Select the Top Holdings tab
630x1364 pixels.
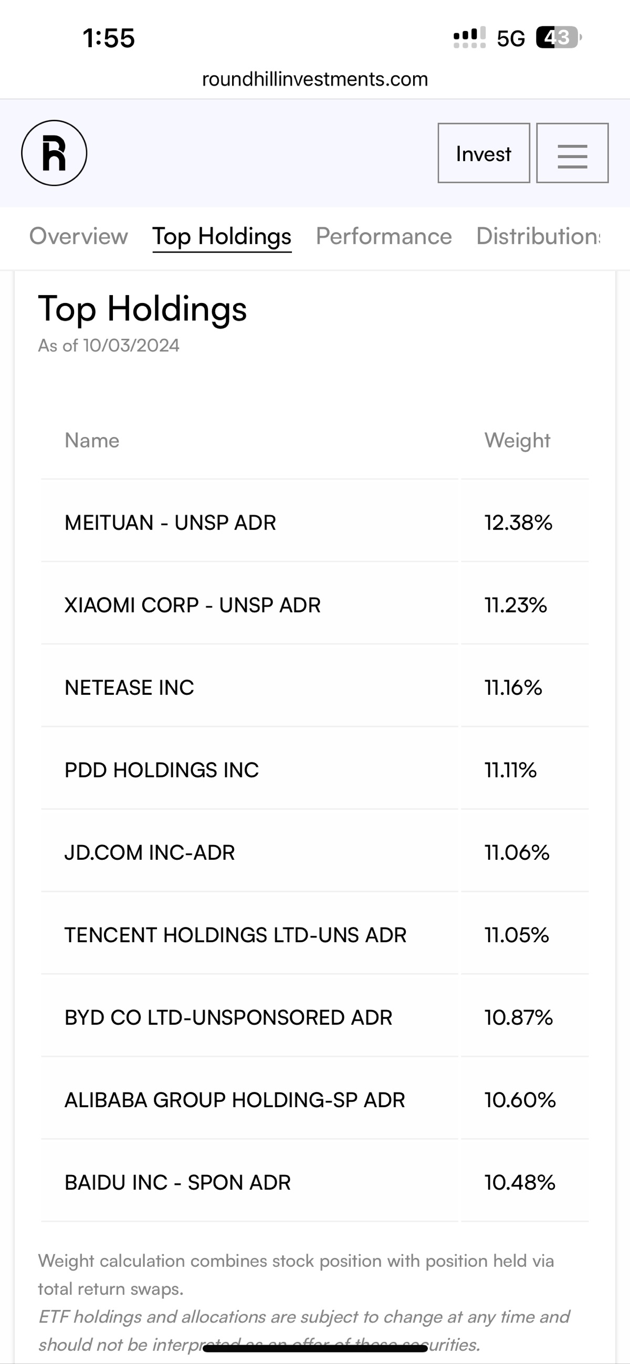click(222, 237)
